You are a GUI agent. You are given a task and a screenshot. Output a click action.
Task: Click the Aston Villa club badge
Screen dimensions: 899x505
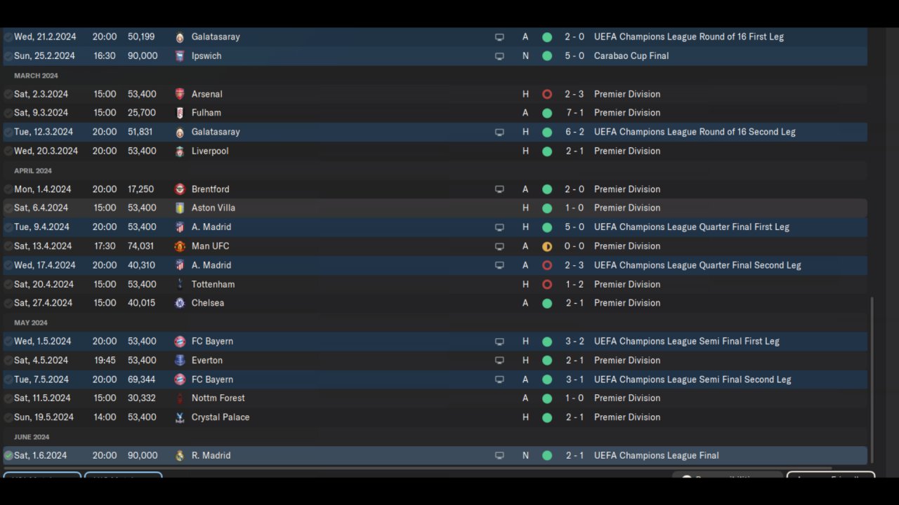180,208
